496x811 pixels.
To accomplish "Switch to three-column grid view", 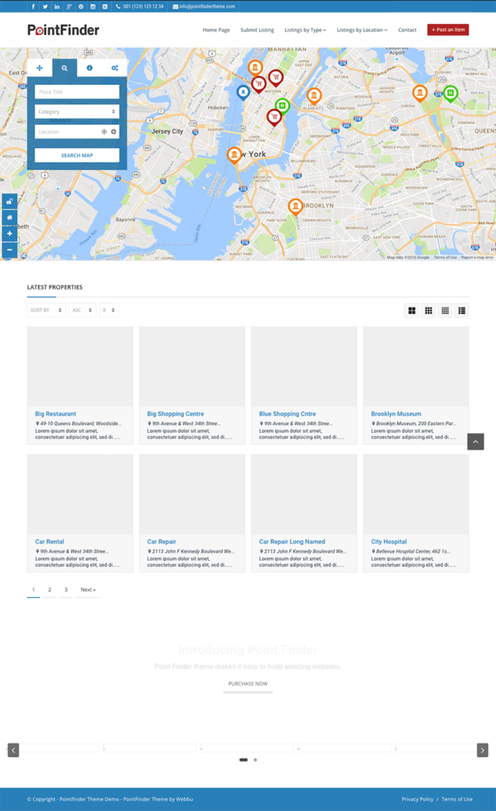I will (x=428, y=310).
